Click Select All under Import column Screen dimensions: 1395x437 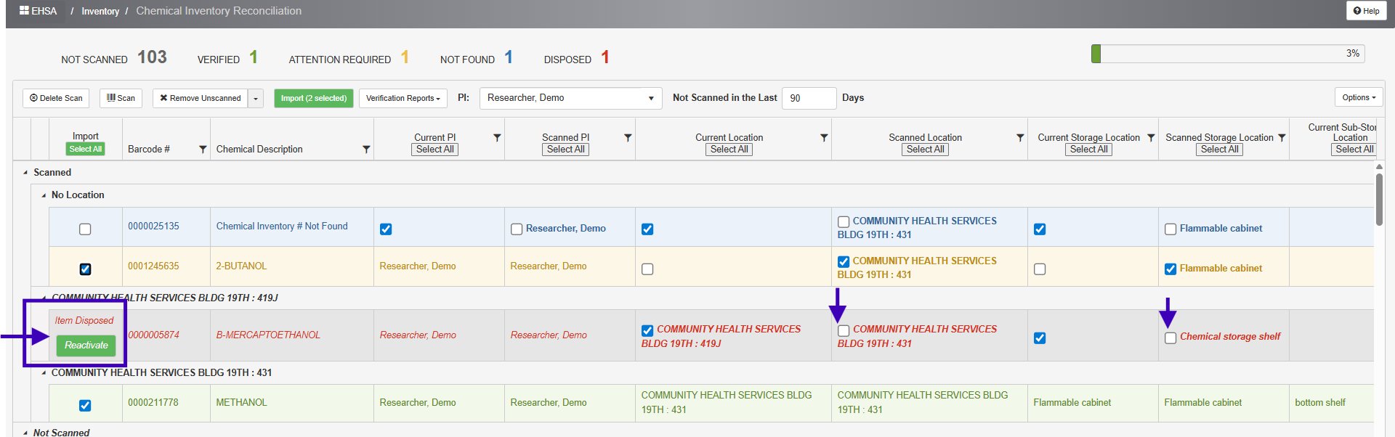tap(86, 149)
